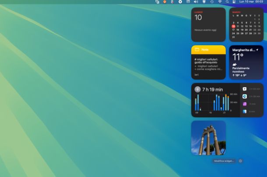Click the 11° temperature in weather widget
Image resolution: width=267 pixels, height=177 pixels.
(238, 57)
